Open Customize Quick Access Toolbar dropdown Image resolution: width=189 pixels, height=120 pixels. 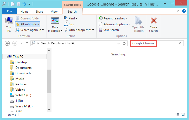click(29, 4)
